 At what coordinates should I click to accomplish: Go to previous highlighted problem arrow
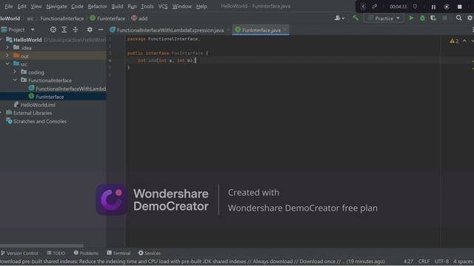(x=464, y=41)
